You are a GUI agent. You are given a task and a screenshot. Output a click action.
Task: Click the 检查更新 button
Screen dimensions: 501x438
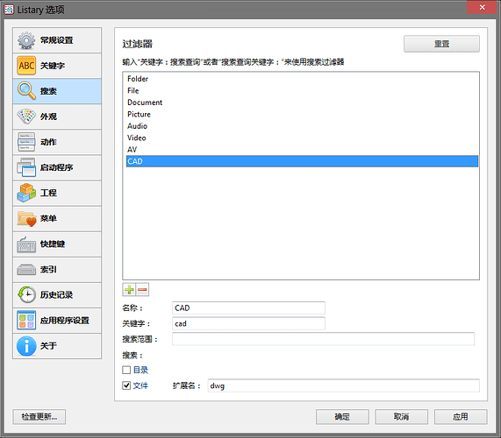[39, 417]
